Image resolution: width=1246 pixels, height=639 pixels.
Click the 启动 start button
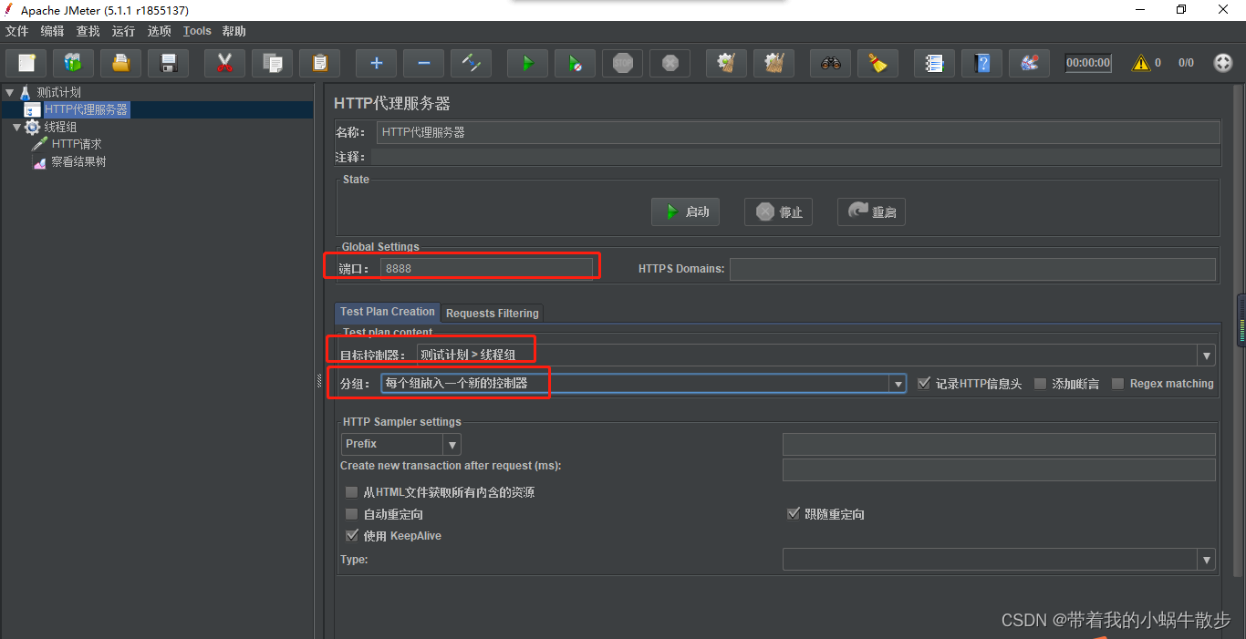(x=685, y=211)
